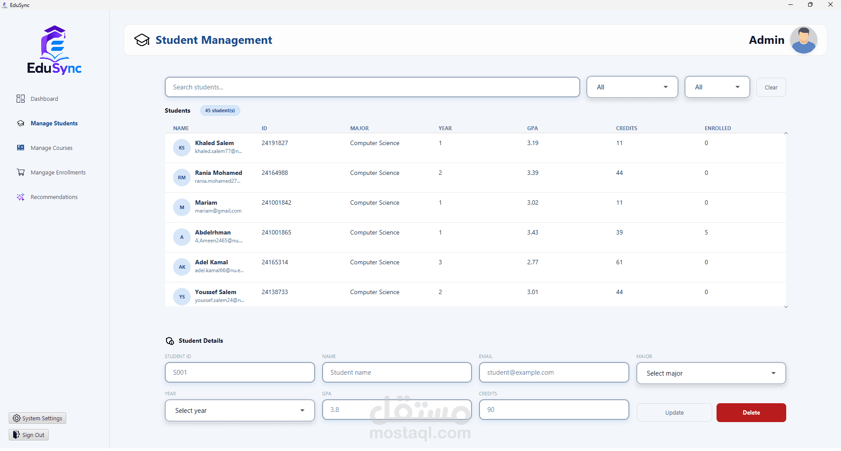Click the Manage Courses book icon

click(21, 148)
